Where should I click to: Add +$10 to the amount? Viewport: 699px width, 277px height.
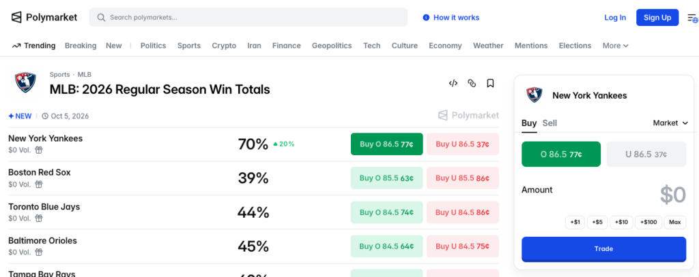621,222
